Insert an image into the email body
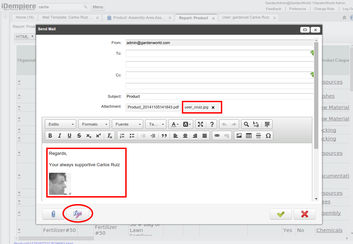 (239, 135)
